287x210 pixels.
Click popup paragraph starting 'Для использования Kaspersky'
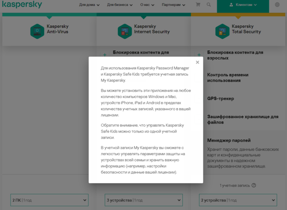coord(145,74)
